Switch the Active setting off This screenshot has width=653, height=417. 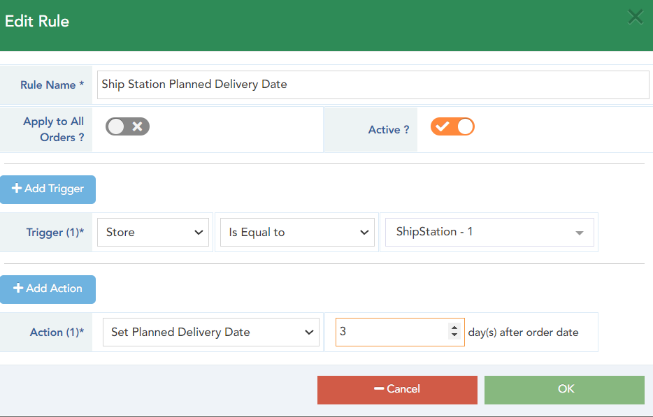click(452, 126)
